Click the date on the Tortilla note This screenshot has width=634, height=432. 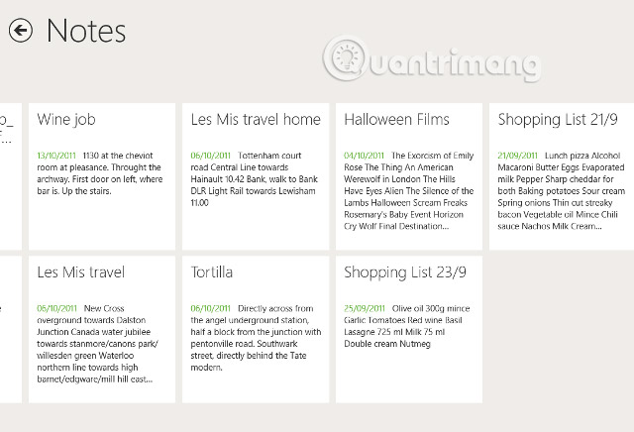pyautogui.click(x=210, y=308)
